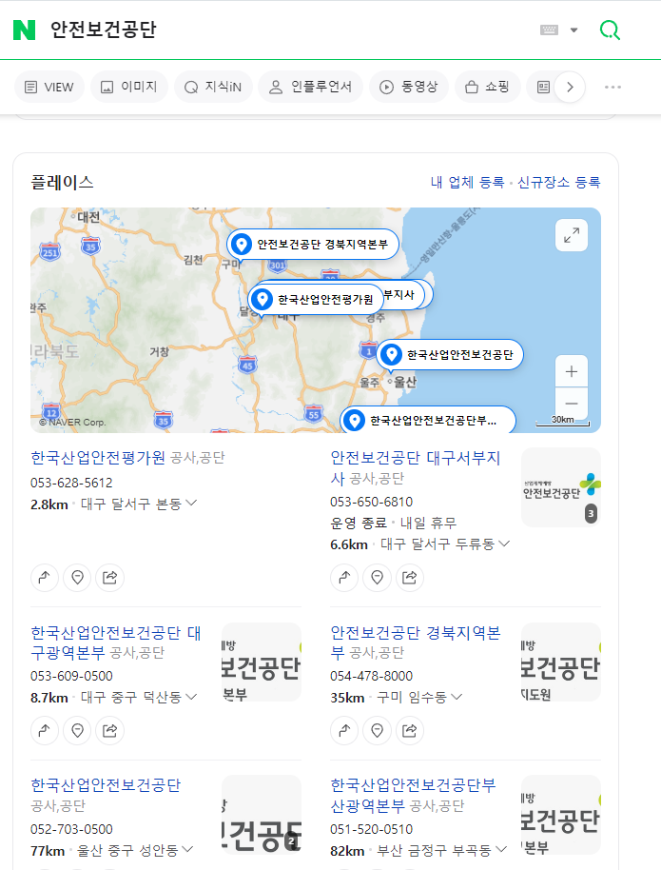This screenshot has height=870, width=661.
Task: Expand the keyboard input dropdown arrow
Action: [574, 30]
